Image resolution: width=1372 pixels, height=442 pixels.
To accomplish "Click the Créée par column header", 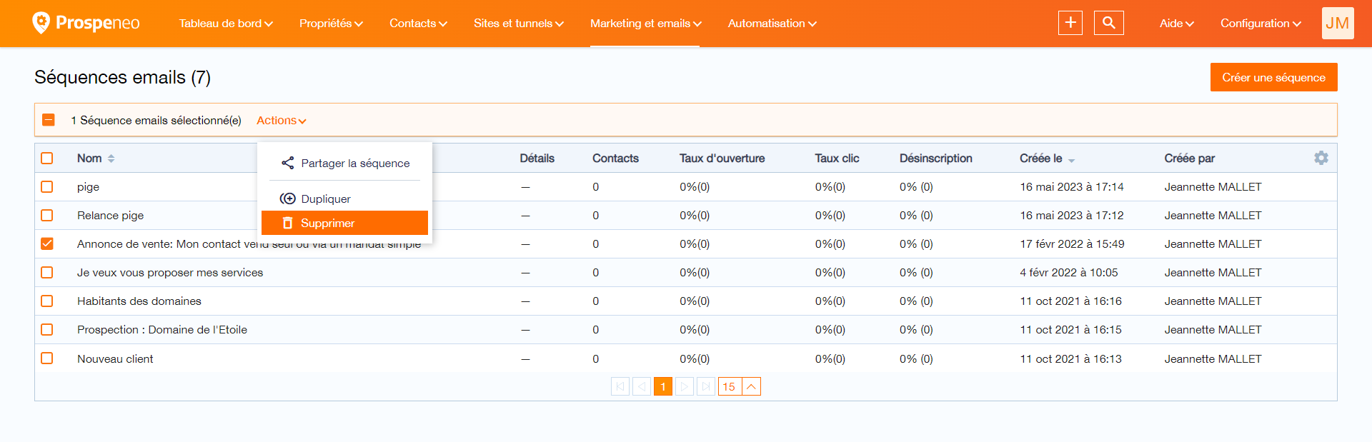I will 1189,158.
